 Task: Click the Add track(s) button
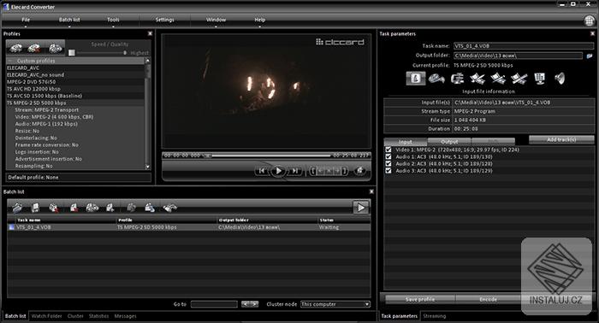tap(561, 139)
